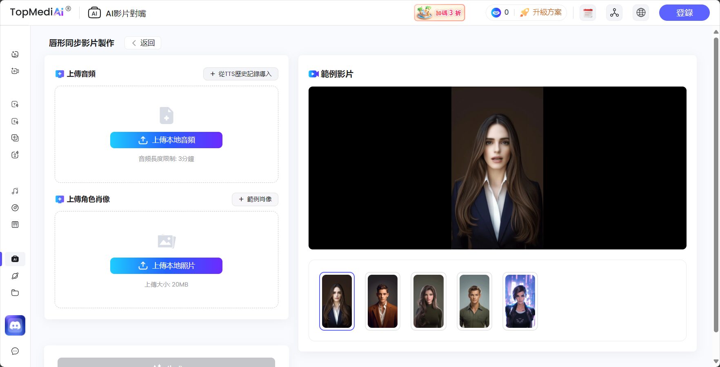The image size is (720, 367).
Task: Select the sample thumbnail of woman in green sweater
Action: pos(428,301)
